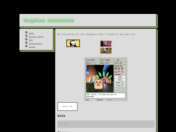Click the pet's 'Name: bub' field

pyautogui.click(x=91, y=60)
